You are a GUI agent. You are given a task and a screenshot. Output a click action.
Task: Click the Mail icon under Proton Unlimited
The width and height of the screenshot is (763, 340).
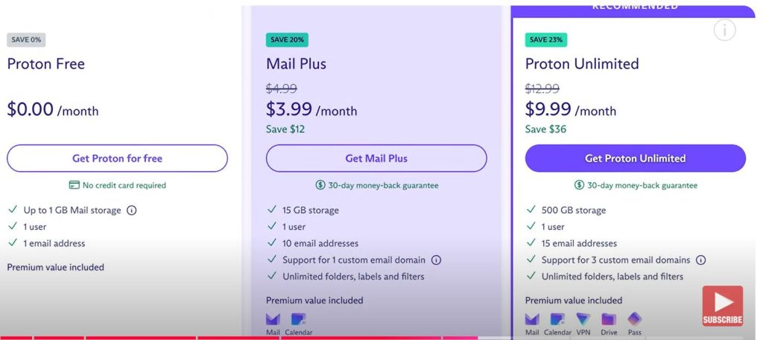click(532, 320)
